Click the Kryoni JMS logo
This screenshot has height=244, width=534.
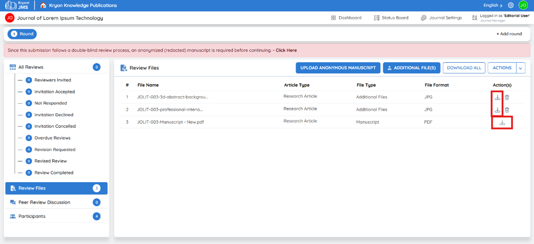click(x=17, y=5)
